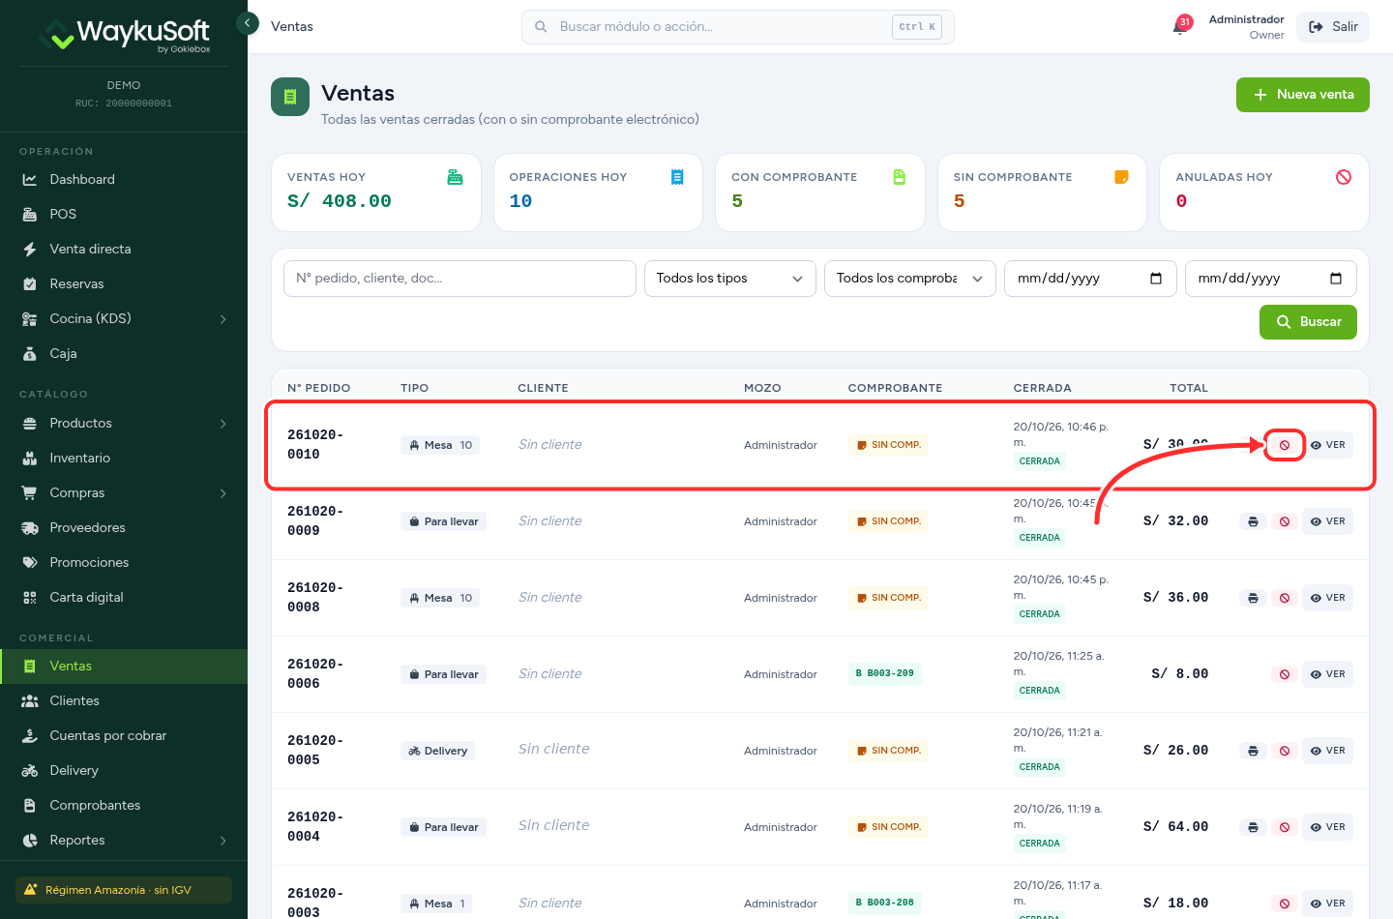Print the receipt for order 261020-0004

(x=1253, y=827)
